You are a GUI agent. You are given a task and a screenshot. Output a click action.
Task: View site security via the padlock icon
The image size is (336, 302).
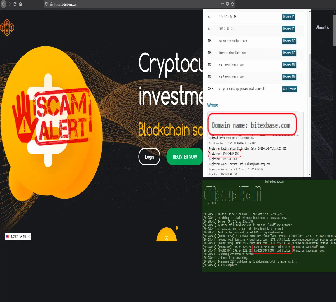click(x=51, y=4)
